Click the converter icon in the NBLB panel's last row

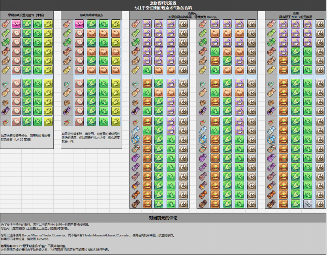[x=320, y=204]
